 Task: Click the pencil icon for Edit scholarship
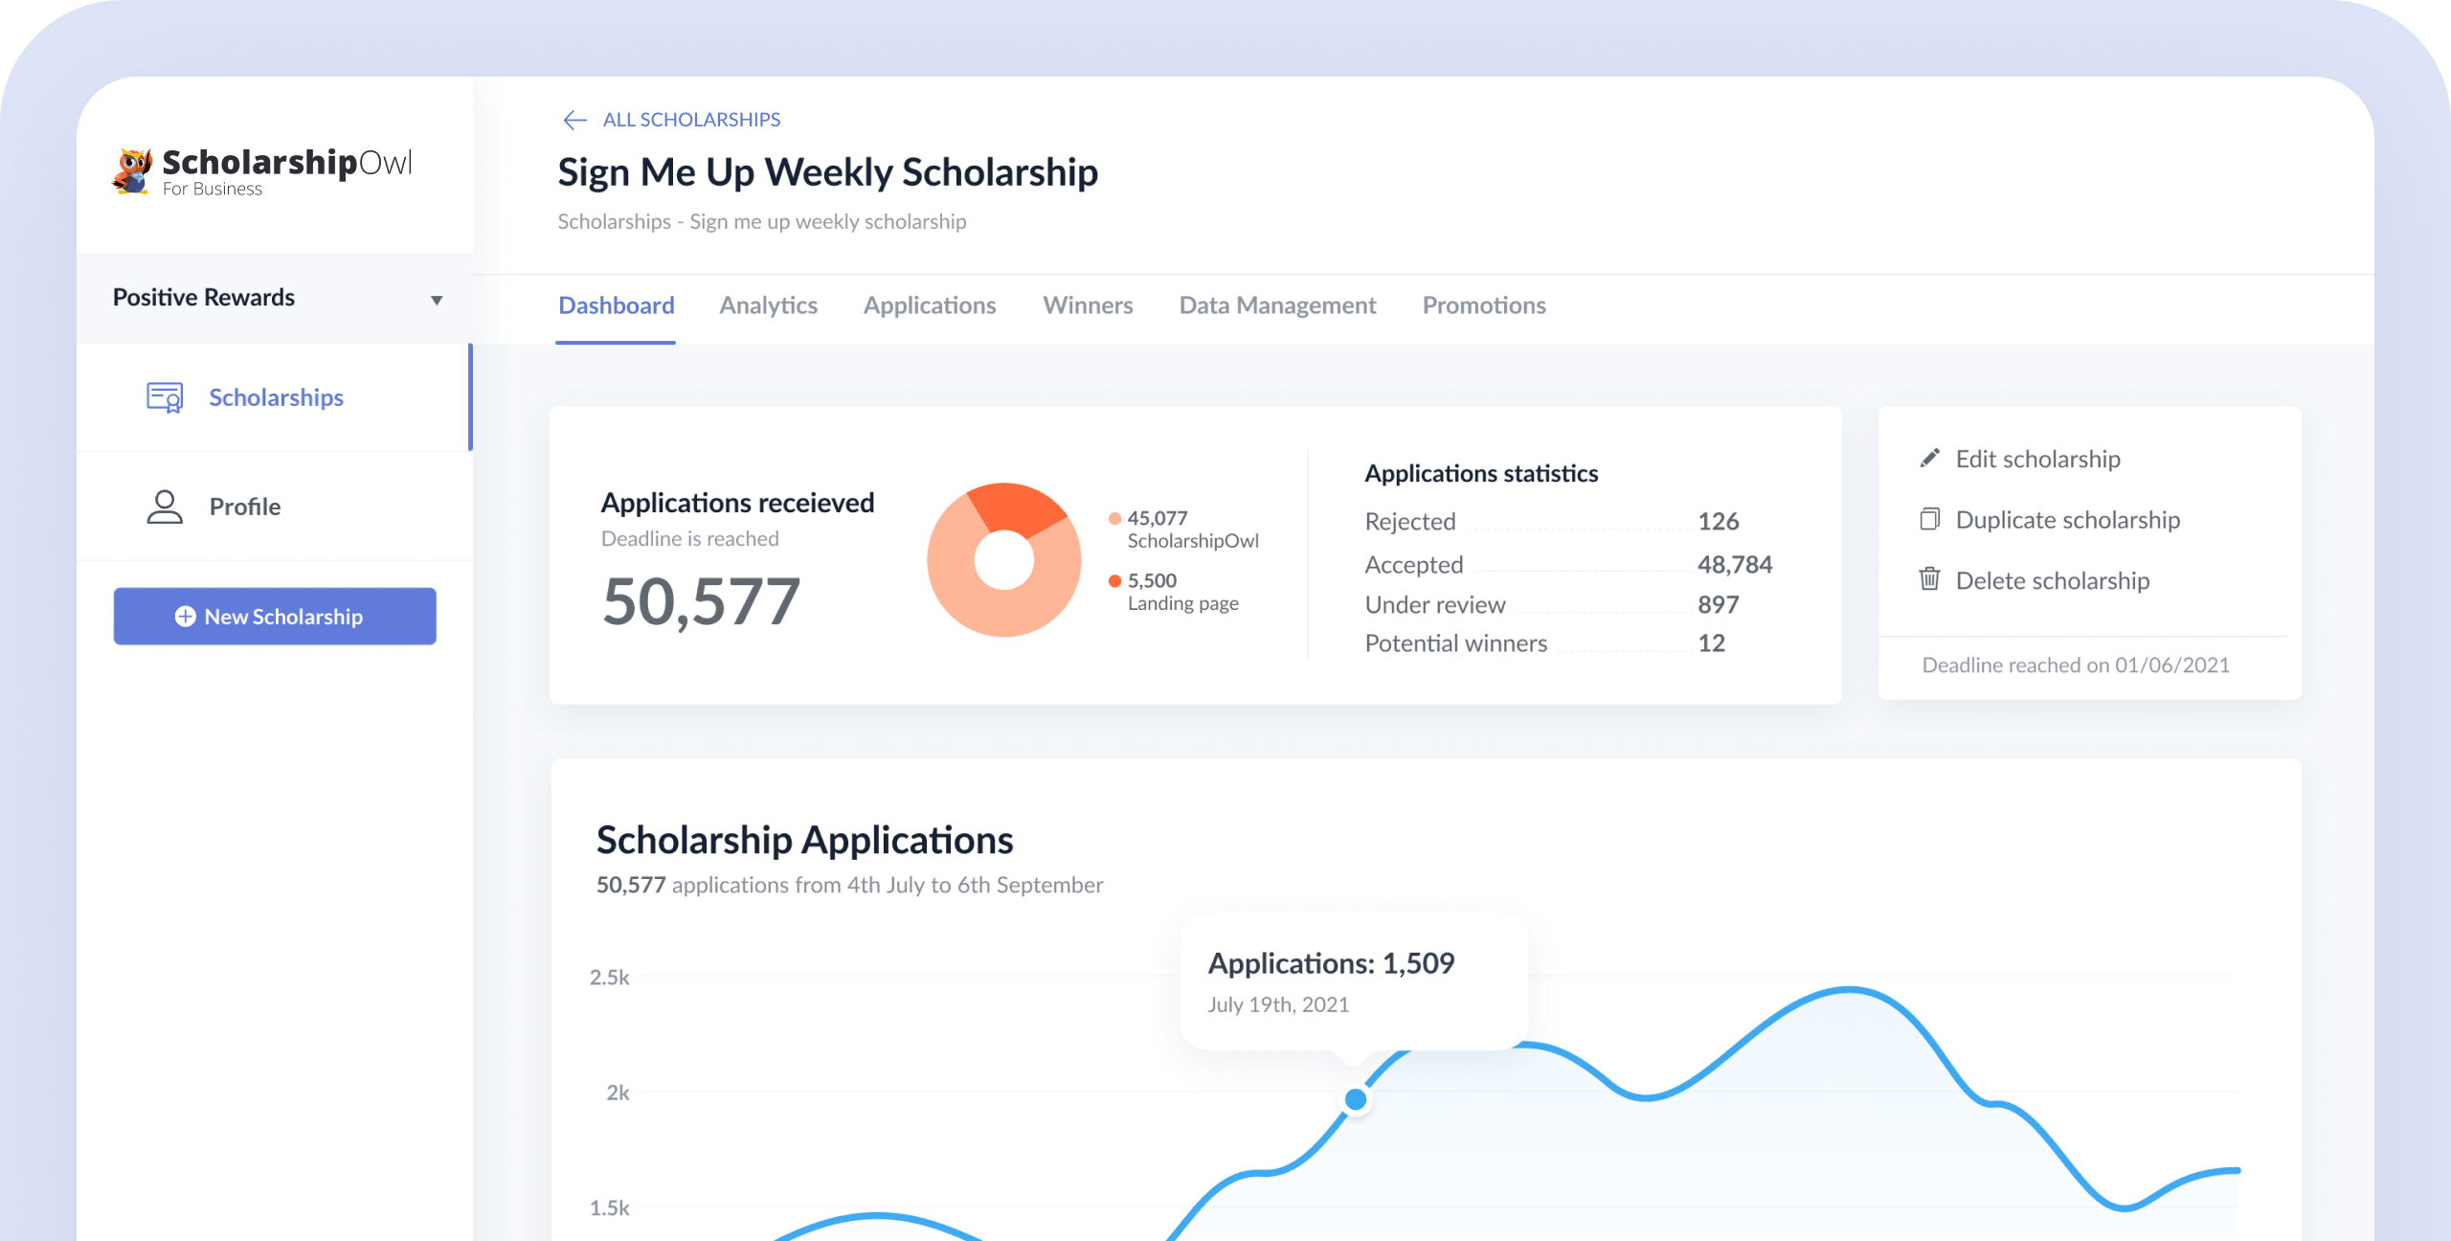click(1929, 458)
